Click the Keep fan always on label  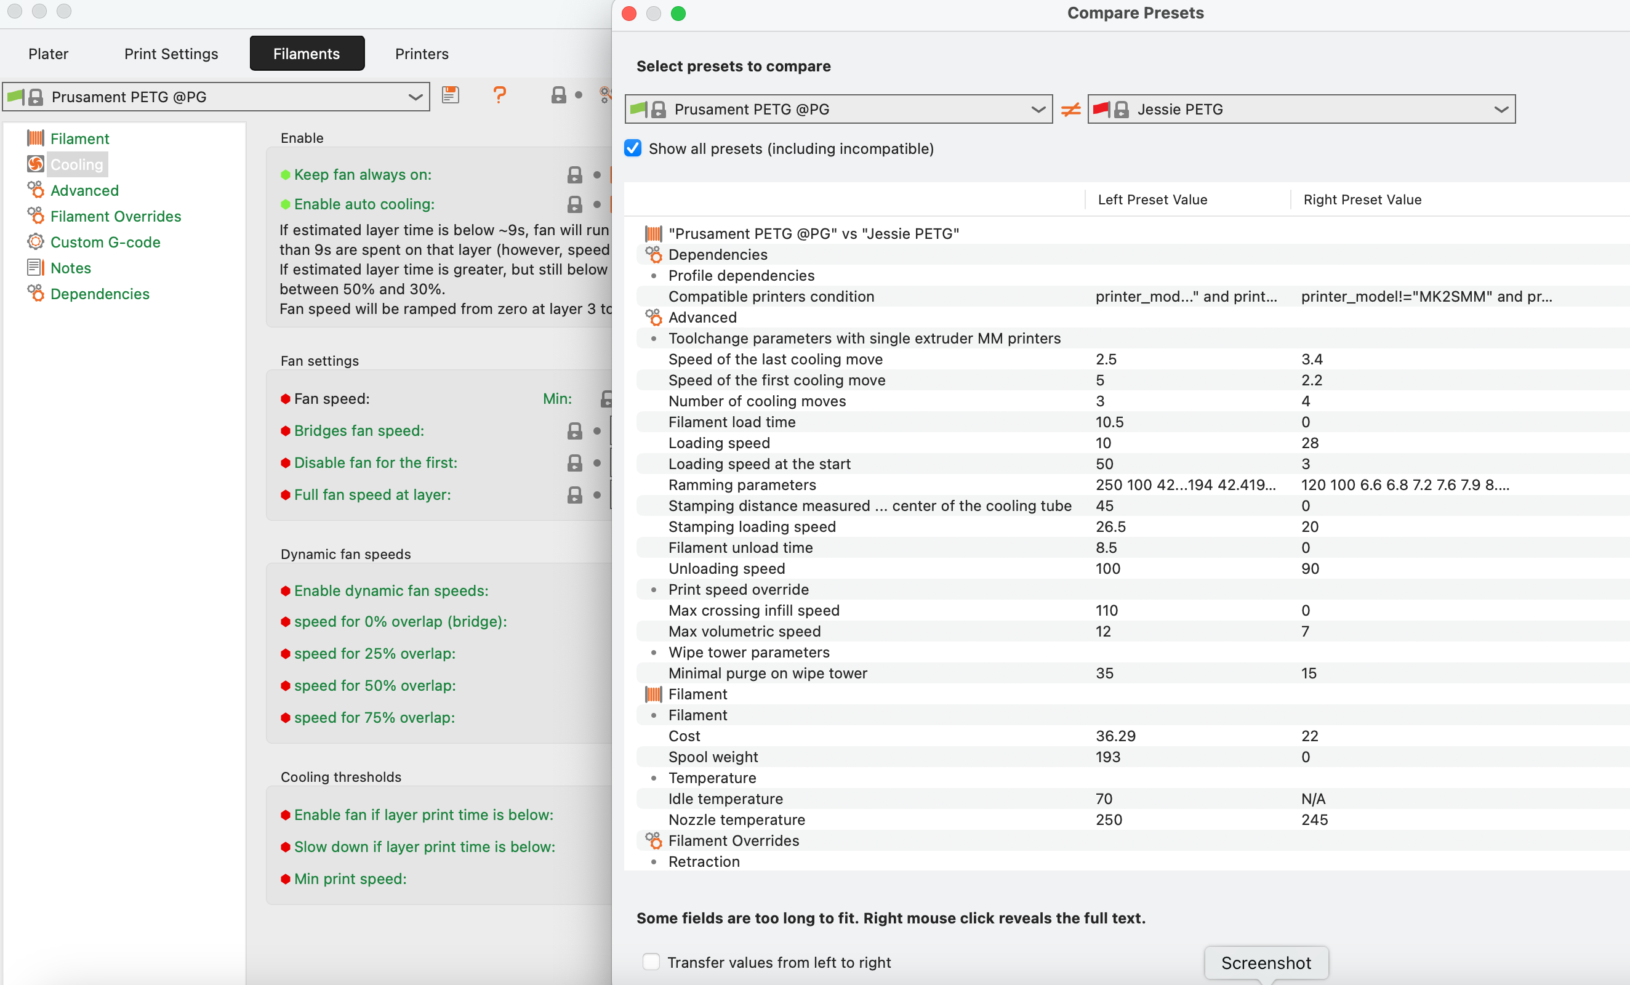[363, 175]
